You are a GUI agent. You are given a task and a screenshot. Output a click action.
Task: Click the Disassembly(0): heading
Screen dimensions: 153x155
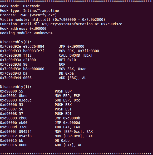tap(16, 42)
